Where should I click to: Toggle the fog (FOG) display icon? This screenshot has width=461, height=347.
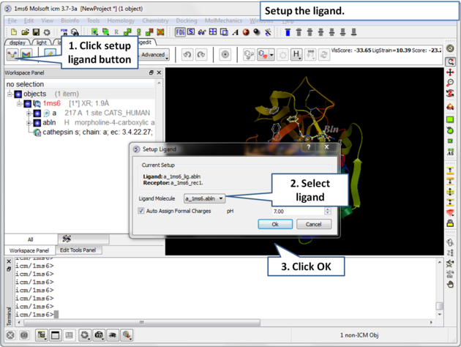[180, 32]
